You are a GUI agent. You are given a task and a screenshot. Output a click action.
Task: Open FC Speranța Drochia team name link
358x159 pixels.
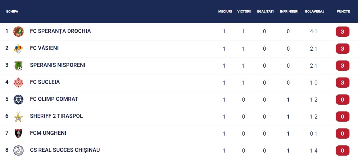coord(60,31)
